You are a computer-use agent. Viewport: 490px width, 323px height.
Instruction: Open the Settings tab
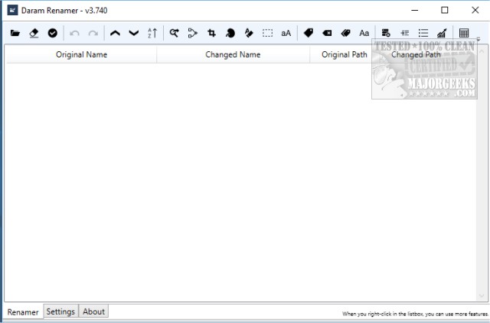60,312
